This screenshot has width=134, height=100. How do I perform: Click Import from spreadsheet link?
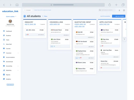coord(105,16)
